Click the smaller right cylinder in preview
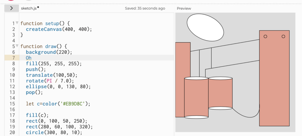The height and width of the screenshot is (136, 302). pyautogui.click(x=220, y=93)
